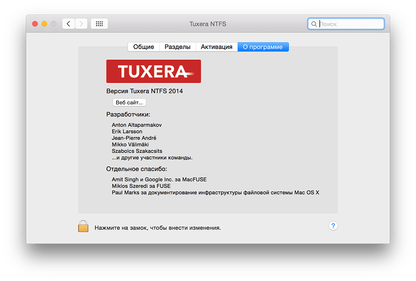Open the Активация tab

(x=216, y=47)
